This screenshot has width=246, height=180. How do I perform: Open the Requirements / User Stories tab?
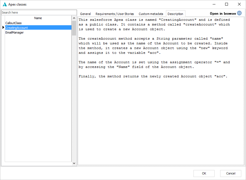[115, 14]
